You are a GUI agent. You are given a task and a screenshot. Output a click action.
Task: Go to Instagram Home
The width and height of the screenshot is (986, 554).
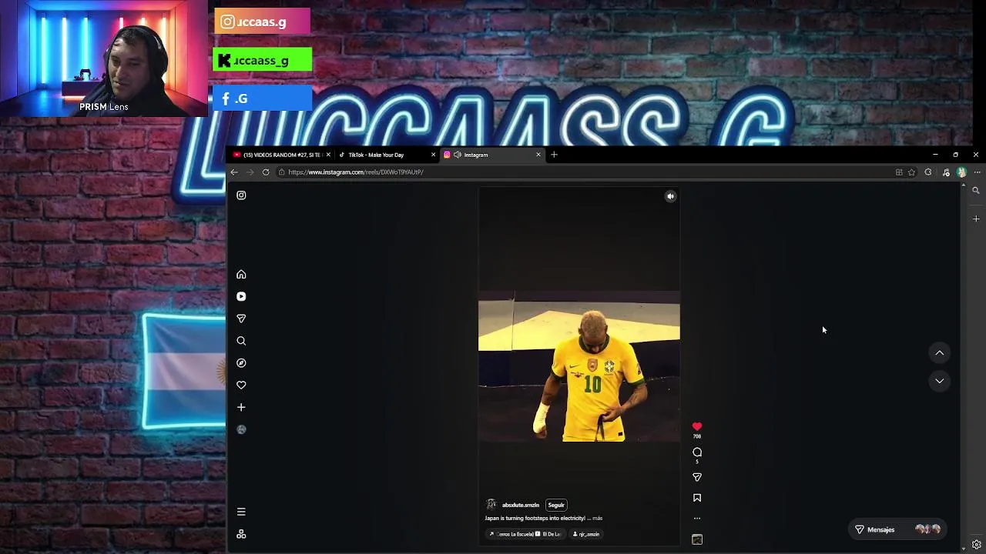point(241,275)
